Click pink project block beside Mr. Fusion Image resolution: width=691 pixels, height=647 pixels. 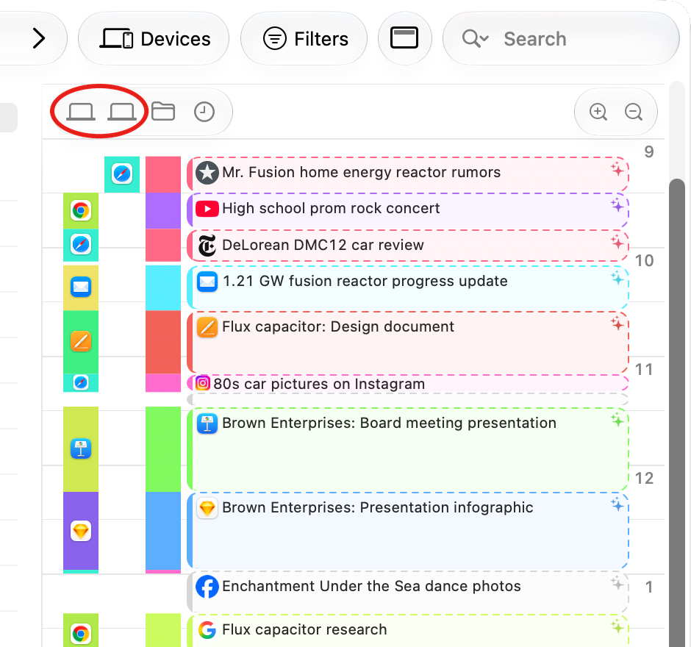point(163,174)
